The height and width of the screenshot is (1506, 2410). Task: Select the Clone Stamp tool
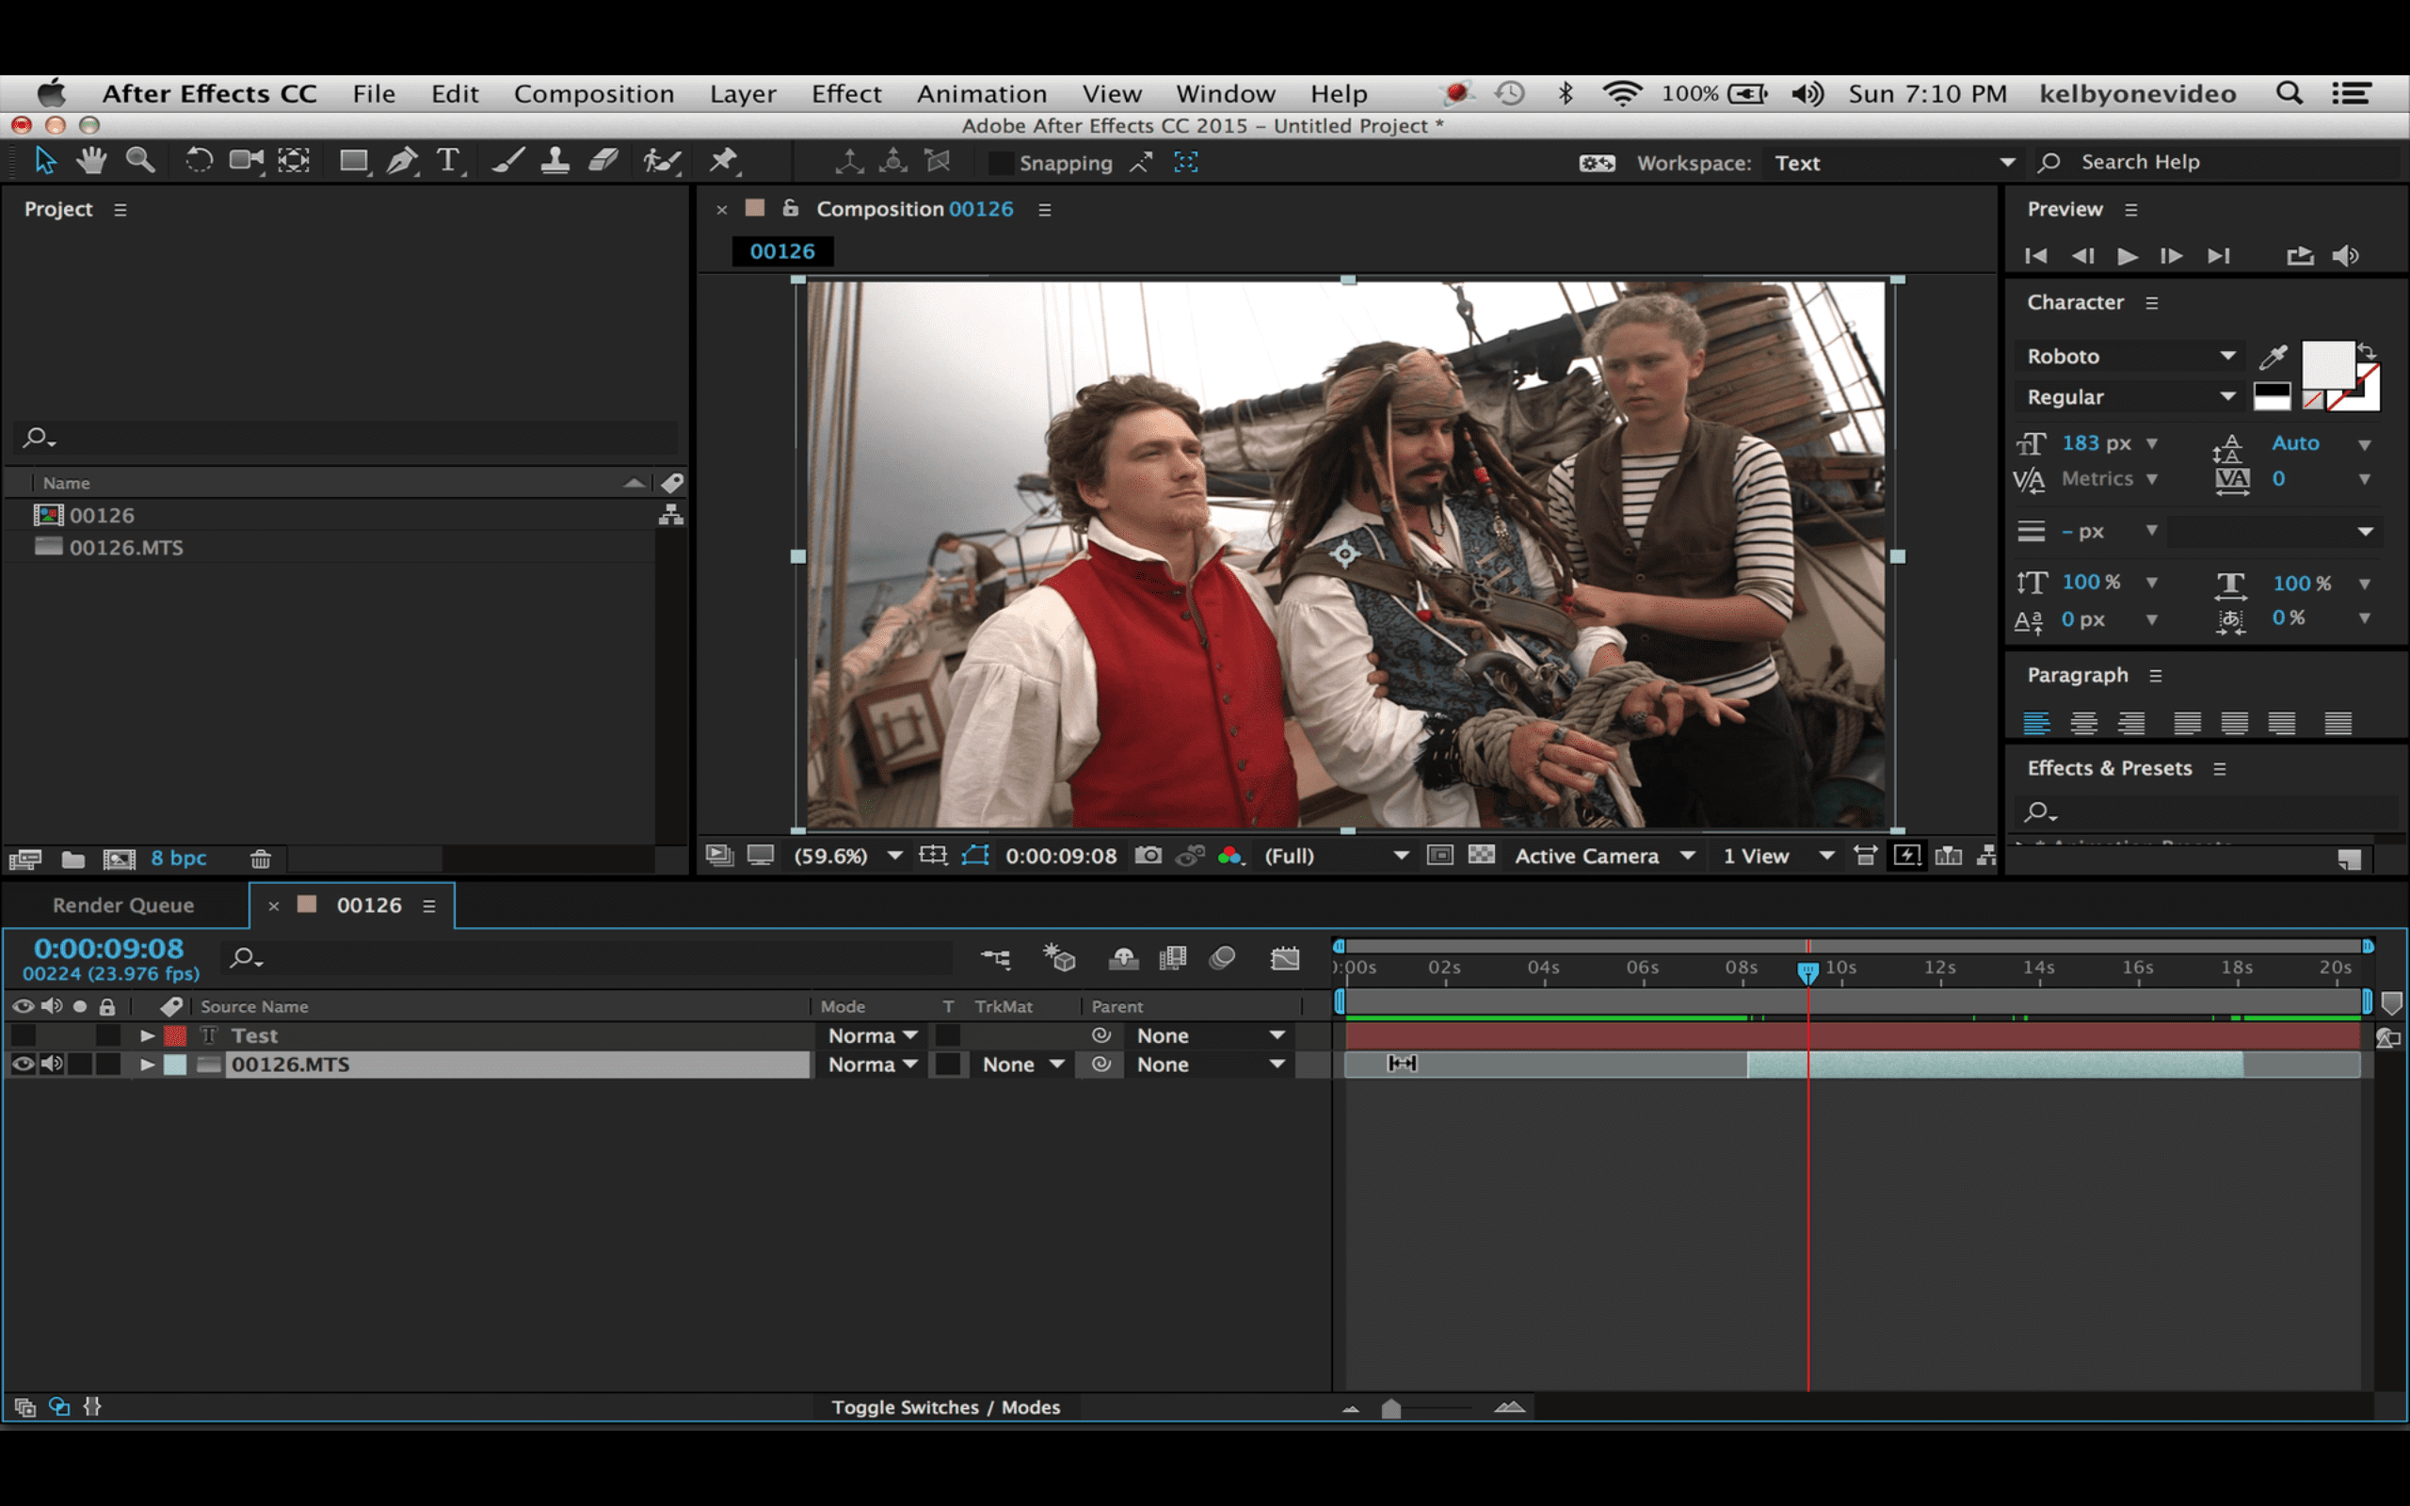coord(554,160)
